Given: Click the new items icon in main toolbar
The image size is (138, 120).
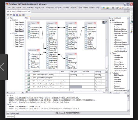Looking at the screenshot, I should (x=104, y=8).
